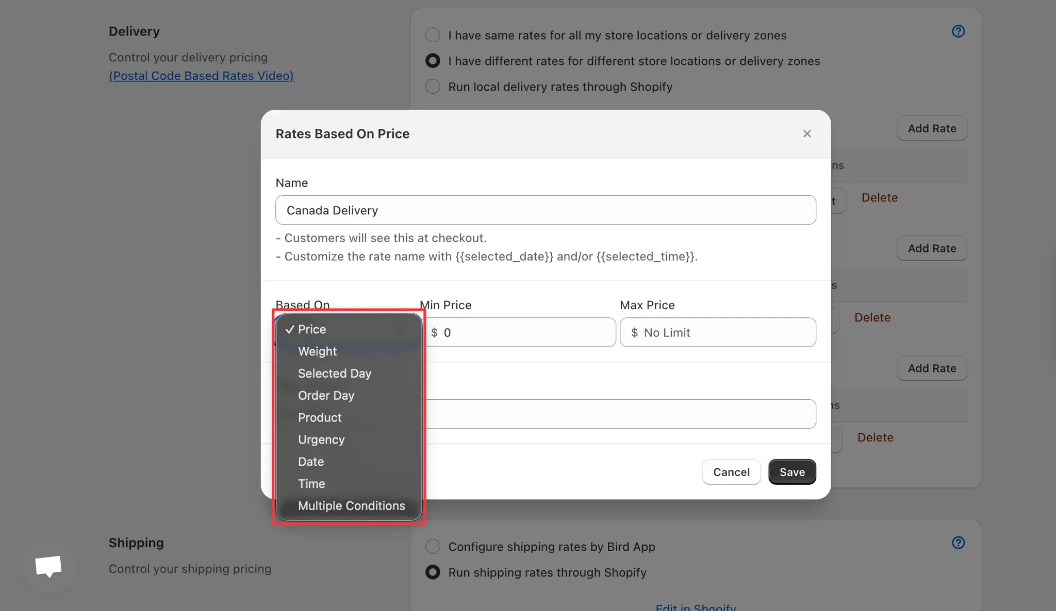The height and width of the screenshot is (611, 1056).
Task: Enable 'Run shipping rates through Shopify'
Action: [432, 572]
